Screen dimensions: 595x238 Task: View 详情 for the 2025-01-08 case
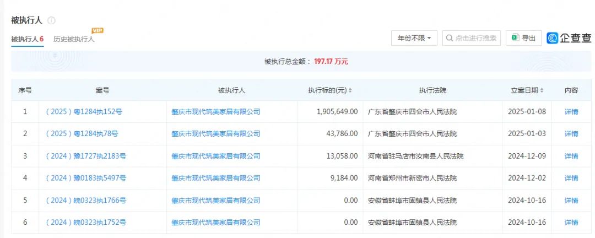coord(571,112)
